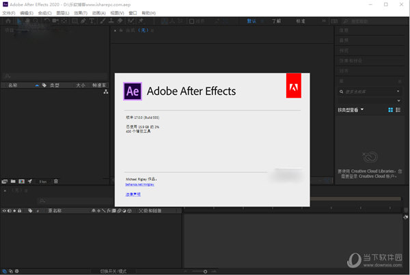Select the Unified Camera tool
This screenshot has height=275, width=410.
[55, 21]
